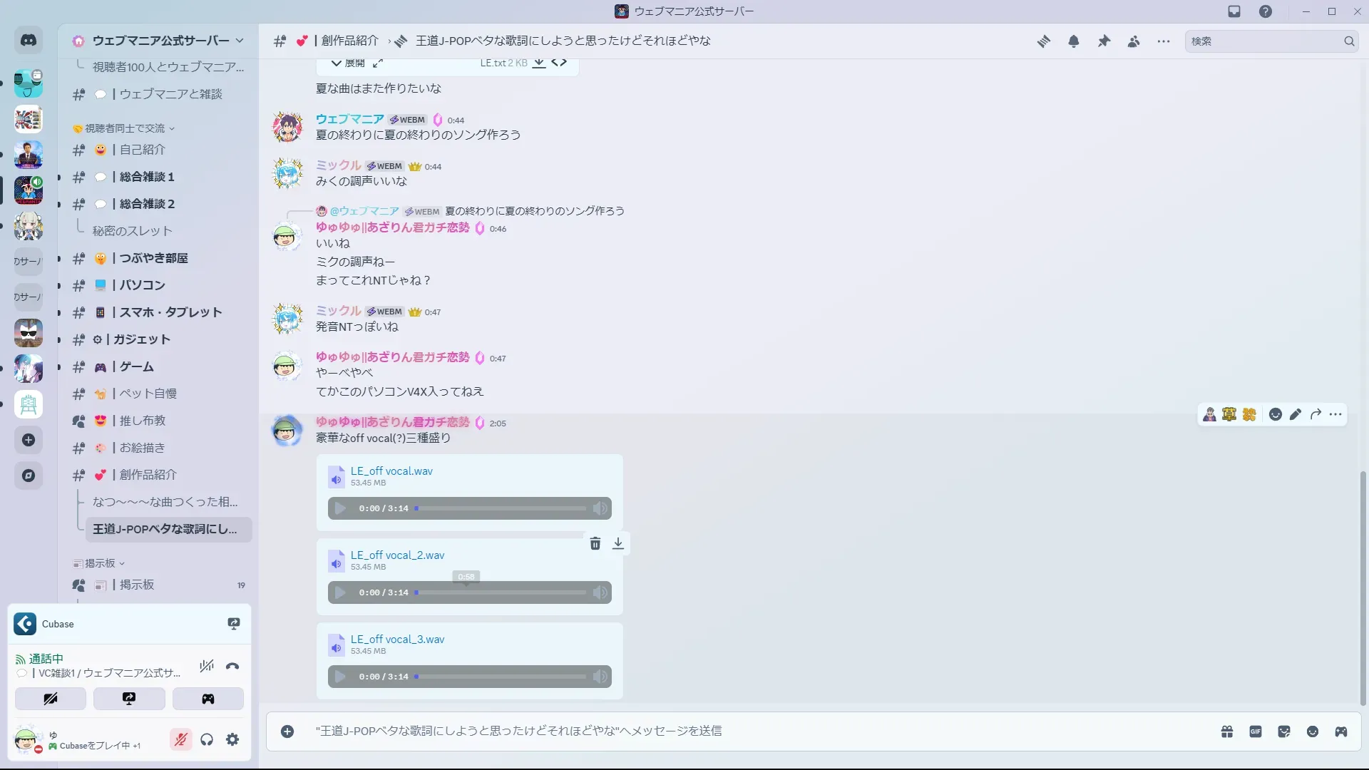This screenshot has width=1369, height=770.
Task: Collapse 掲示板 category
Action: (x=100, y=563)
